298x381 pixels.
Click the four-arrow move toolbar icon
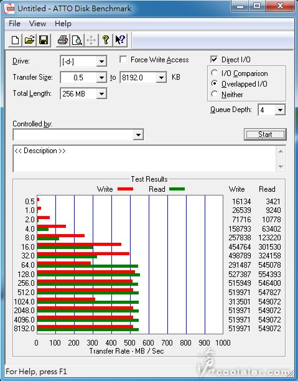pyautogui.click(x=91, y=40)
